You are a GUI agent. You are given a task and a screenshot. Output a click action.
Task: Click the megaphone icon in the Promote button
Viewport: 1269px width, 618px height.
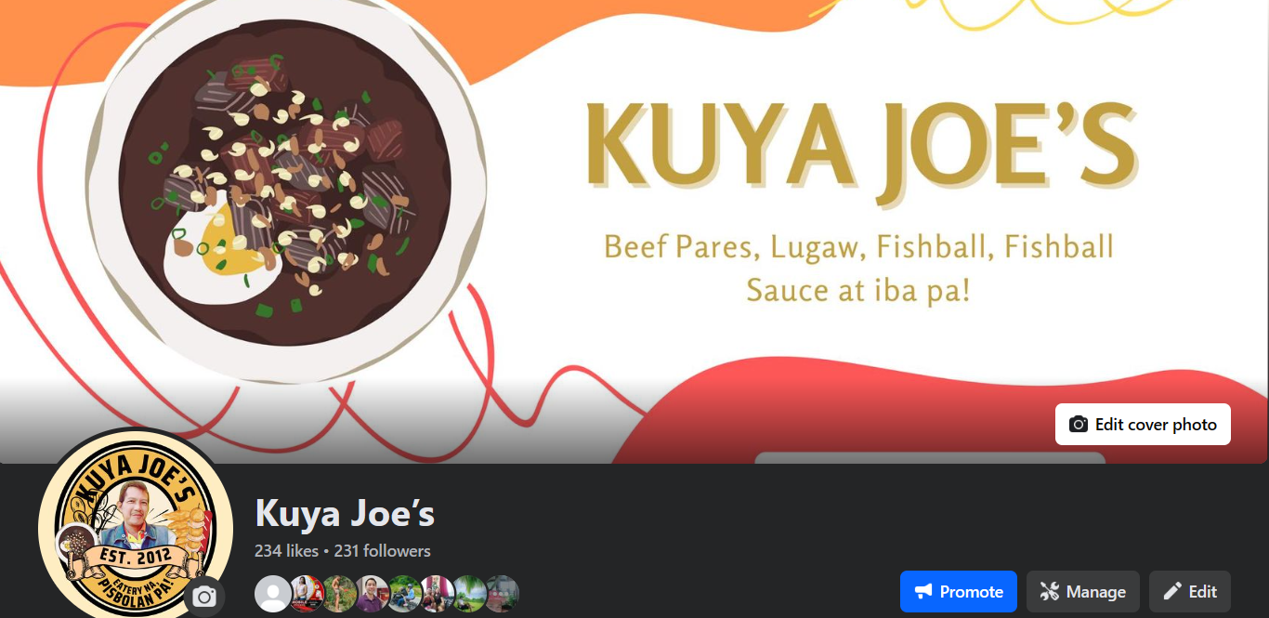point(922,592)
